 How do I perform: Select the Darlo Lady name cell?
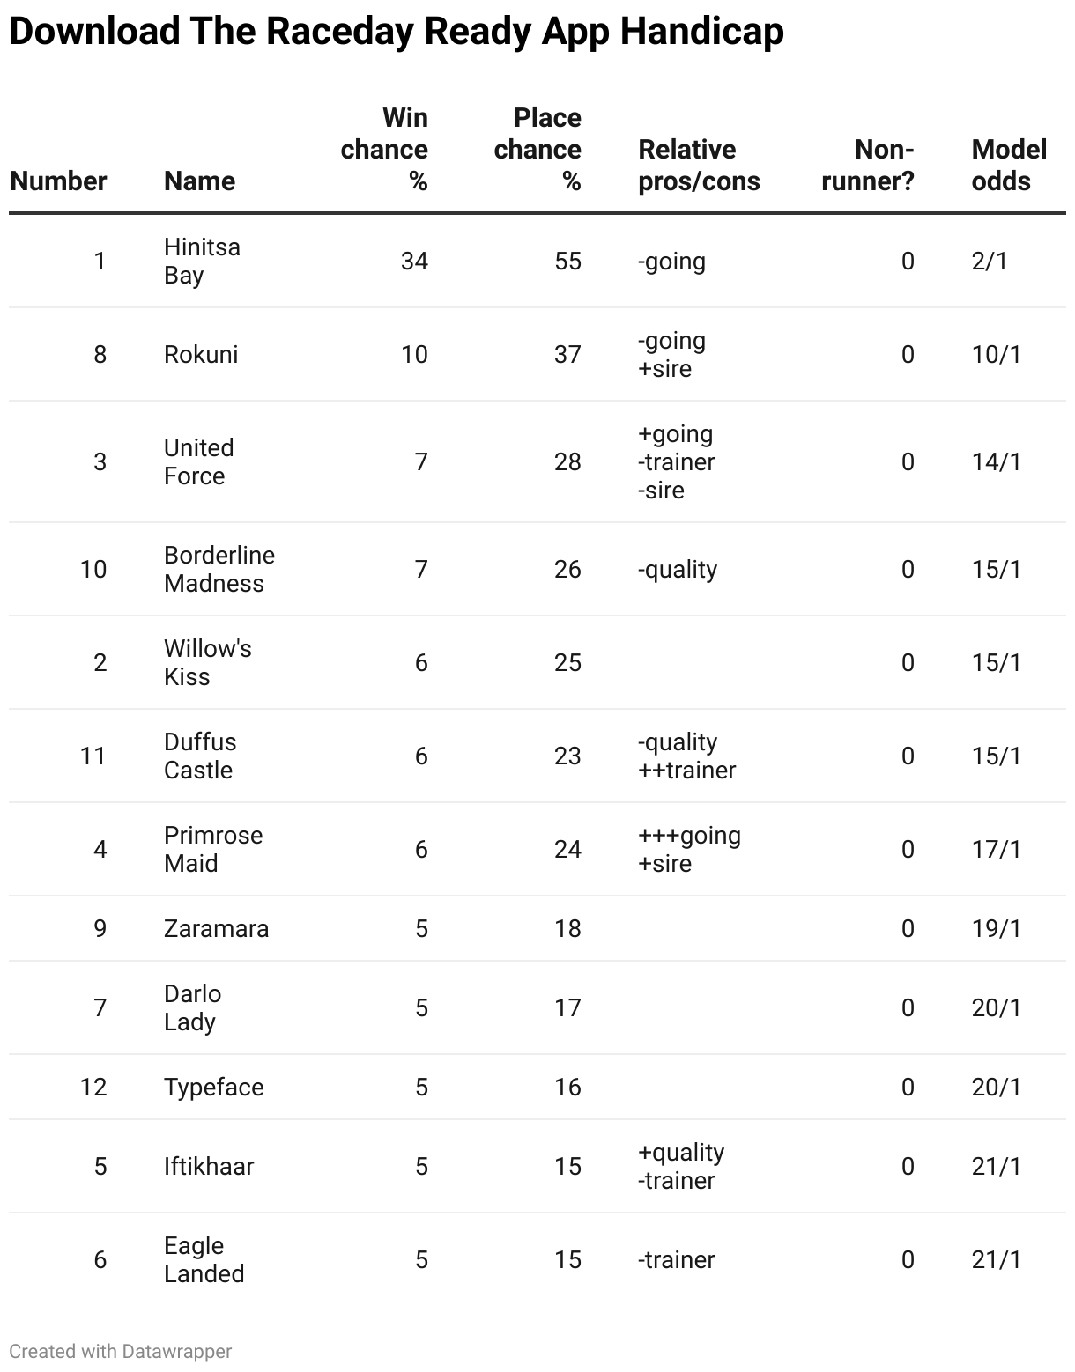(x=192, y=1007)
